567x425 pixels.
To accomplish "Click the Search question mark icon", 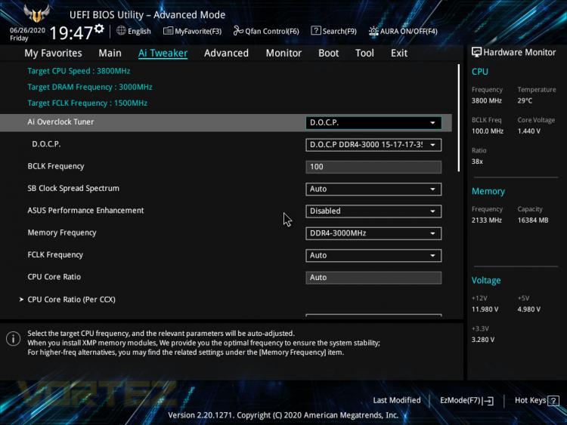I will point(316,31).
